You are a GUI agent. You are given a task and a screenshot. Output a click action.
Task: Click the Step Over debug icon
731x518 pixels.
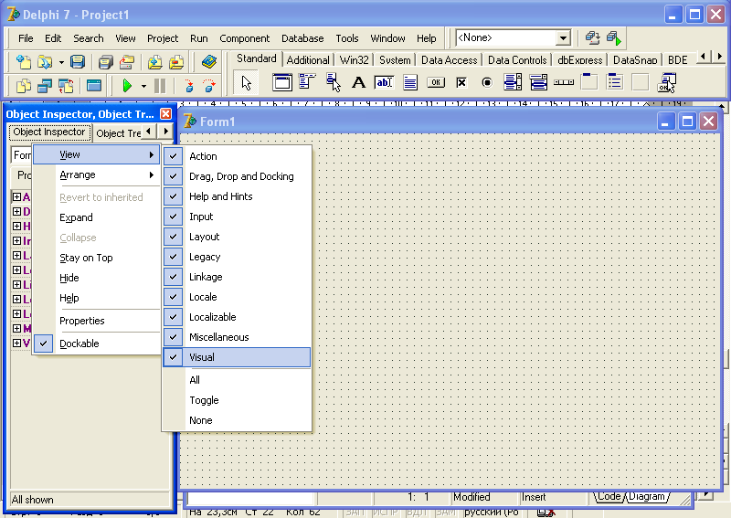tap(209, 86)
